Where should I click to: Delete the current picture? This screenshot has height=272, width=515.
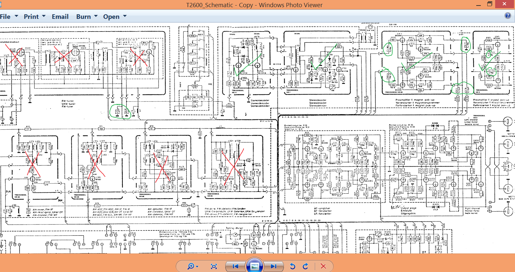323,266
